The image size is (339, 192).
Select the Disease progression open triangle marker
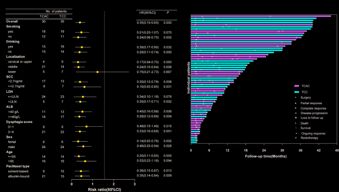click(296, 113)
